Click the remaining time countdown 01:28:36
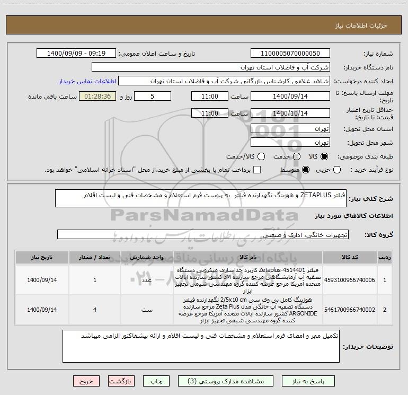Image resolution: width=408 pixels, height=395 pixels. pyautogui.click(x=97, y=96)
